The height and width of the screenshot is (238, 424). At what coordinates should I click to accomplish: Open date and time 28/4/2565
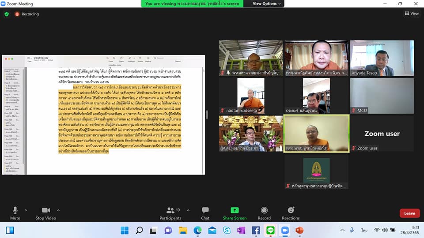click(410, 230)
